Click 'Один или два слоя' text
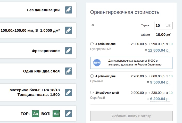The height and width of the screenshot is (123, 182). (x=41, y=71)
